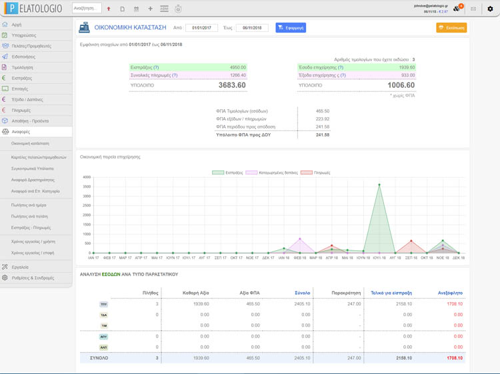Click the ΙΟΥΛ 18 peak point on chart
This screenshot has height=374, width=500.
tap(379, 184)
